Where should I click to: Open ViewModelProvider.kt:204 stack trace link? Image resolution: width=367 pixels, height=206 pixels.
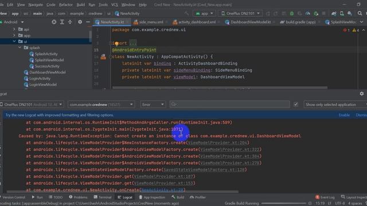[x=217, y=142]
